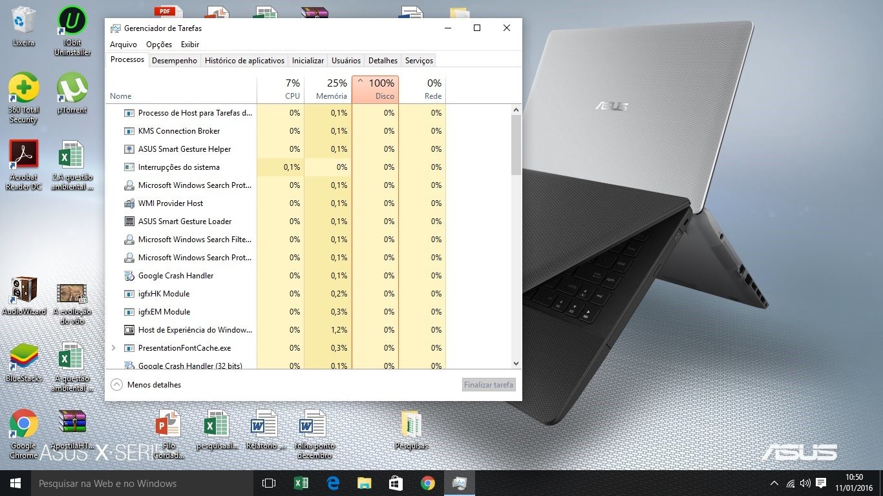The height and width of the screenshot is (496, 883).
Task: Select the Acrobat Reader DC shortcut
Action: click(x=24, y=165)
